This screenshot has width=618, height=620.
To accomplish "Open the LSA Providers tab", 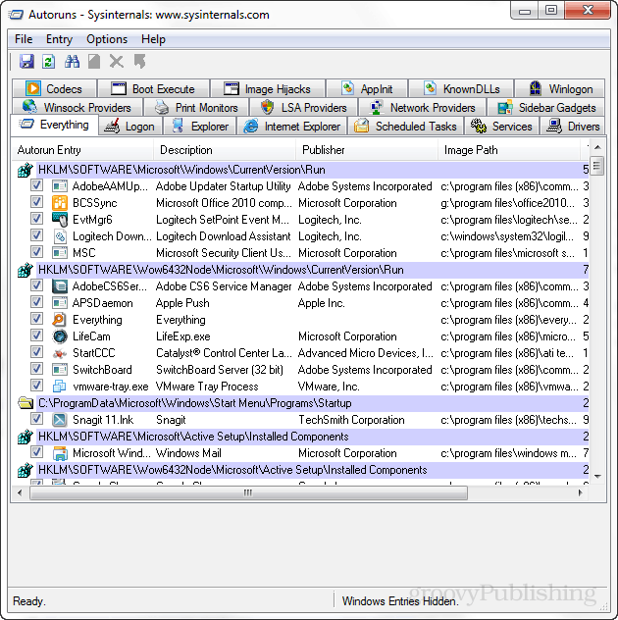I will tap(304, 108).
